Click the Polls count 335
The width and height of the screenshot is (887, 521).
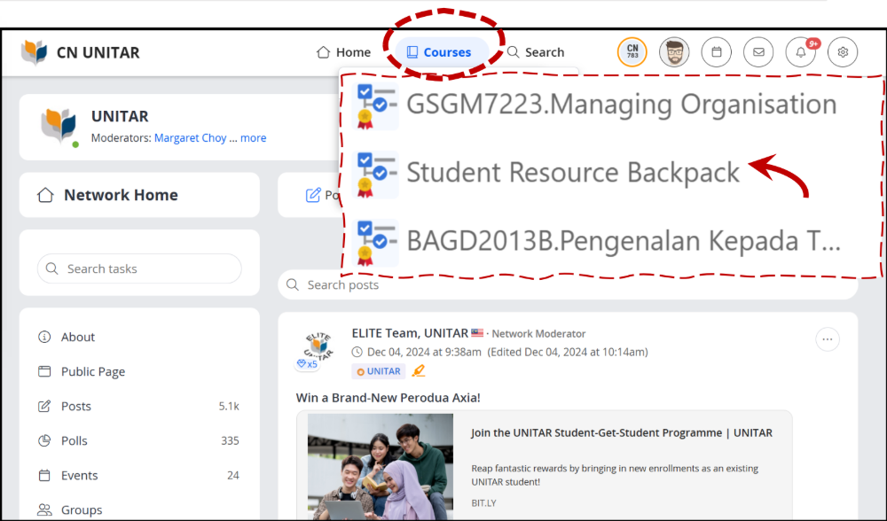(x=230, y=440)
